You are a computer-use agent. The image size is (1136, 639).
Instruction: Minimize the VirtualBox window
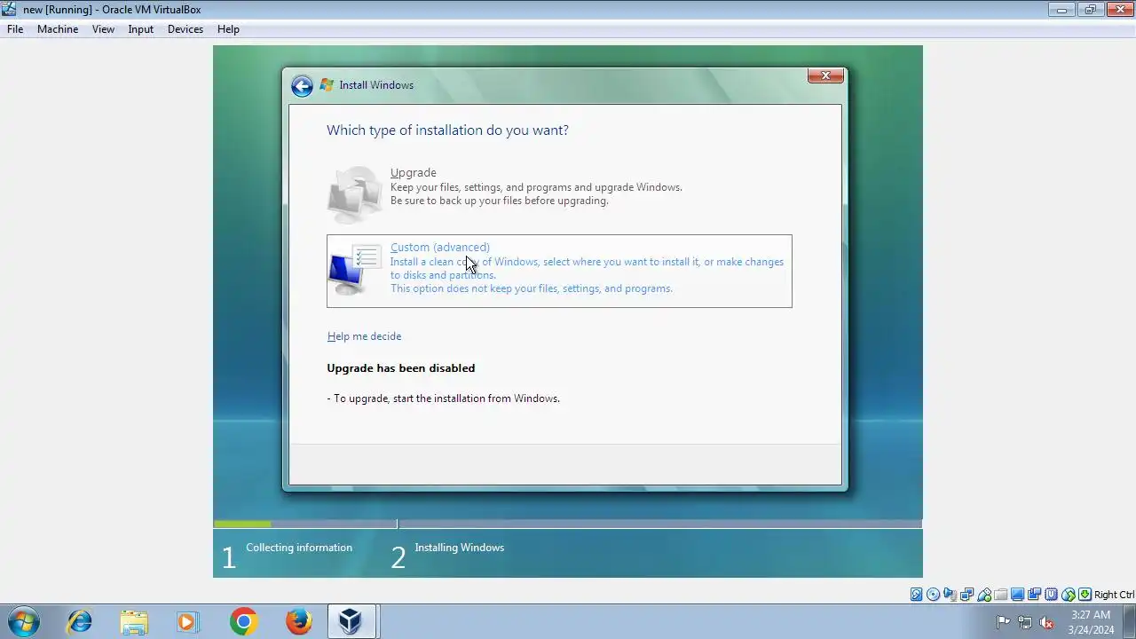click(x=1061, y=10)
